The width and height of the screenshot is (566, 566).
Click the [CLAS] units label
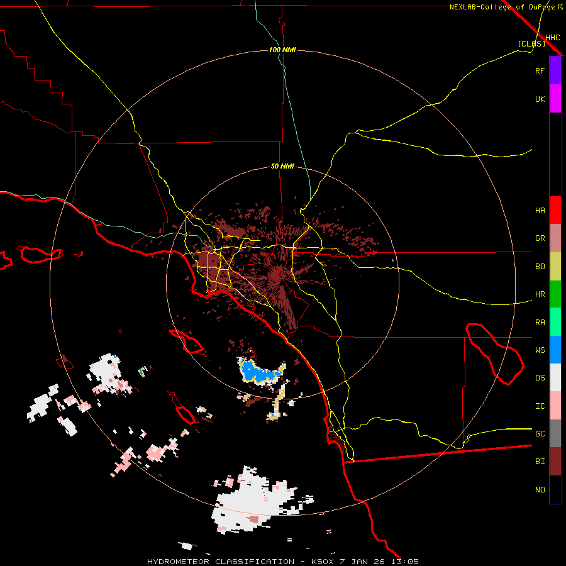531,43
